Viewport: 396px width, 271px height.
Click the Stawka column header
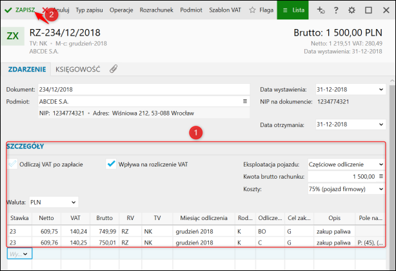coord(19,218)
